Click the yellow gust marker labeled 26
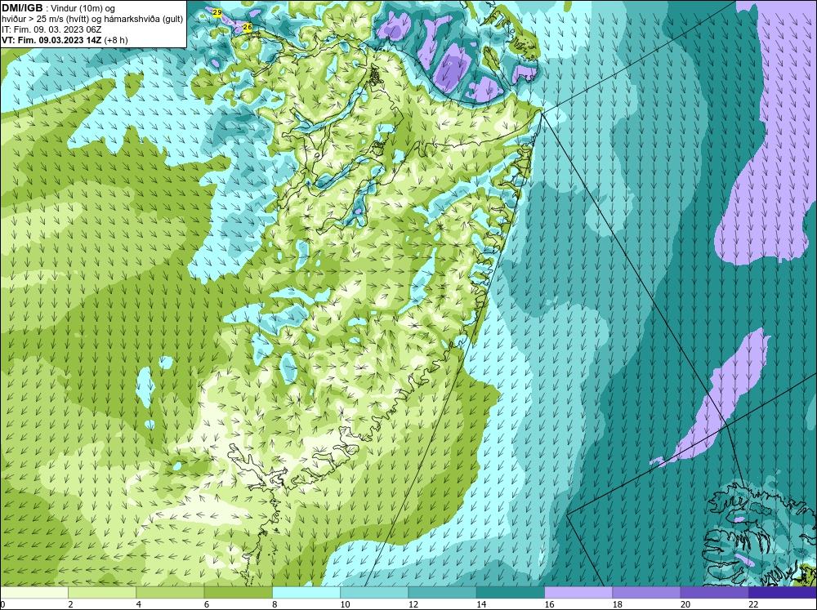The width and height of the screenshot is (817, 610). (248, 27)
